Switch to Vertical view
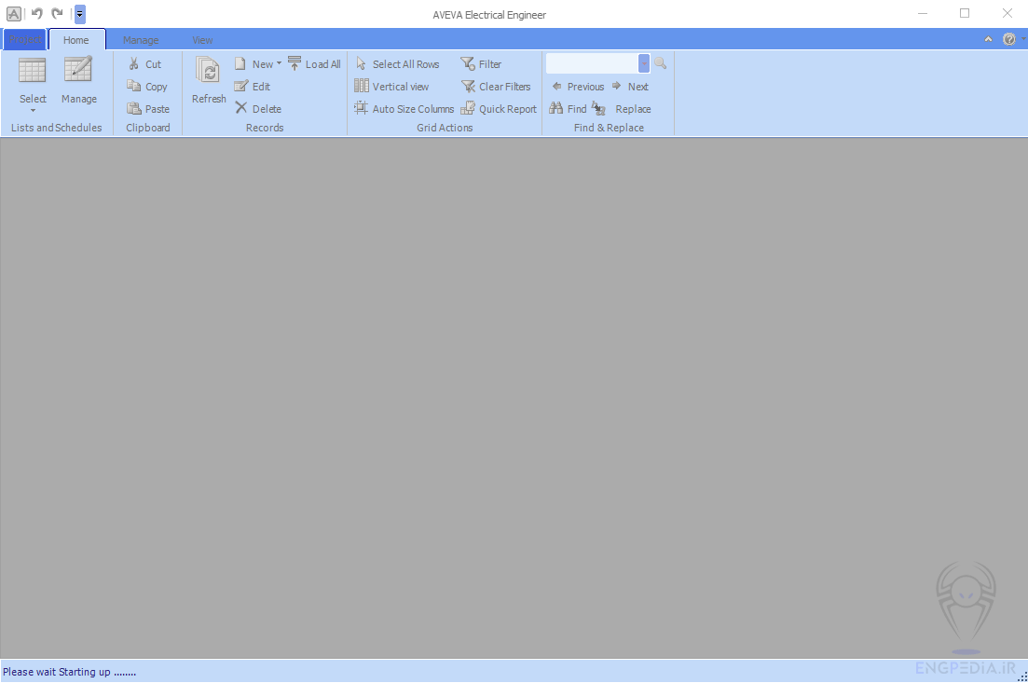 [x=391, y=86]
